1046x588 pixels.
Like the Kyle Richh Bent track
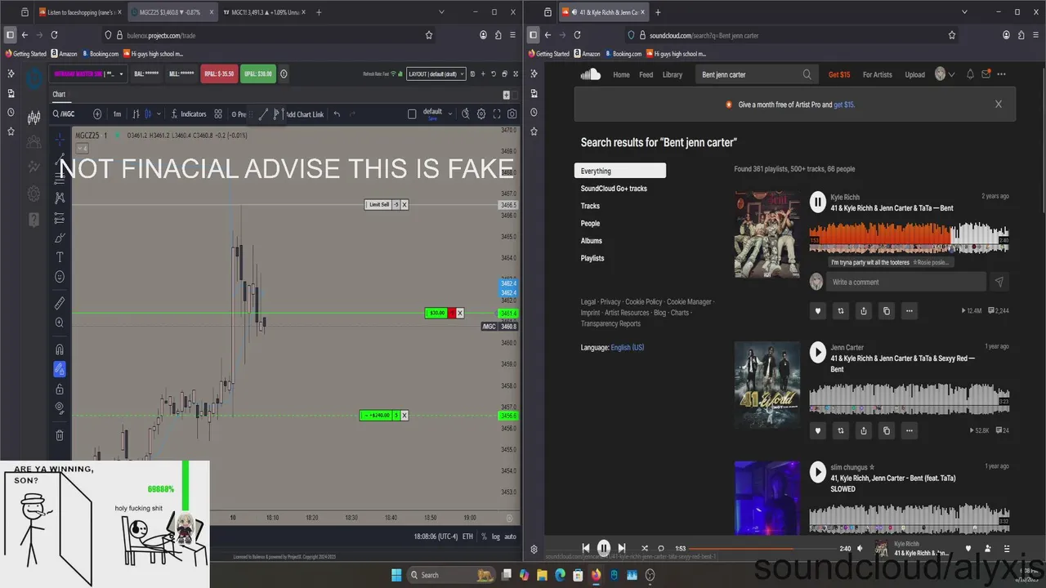tap(818, 311)
